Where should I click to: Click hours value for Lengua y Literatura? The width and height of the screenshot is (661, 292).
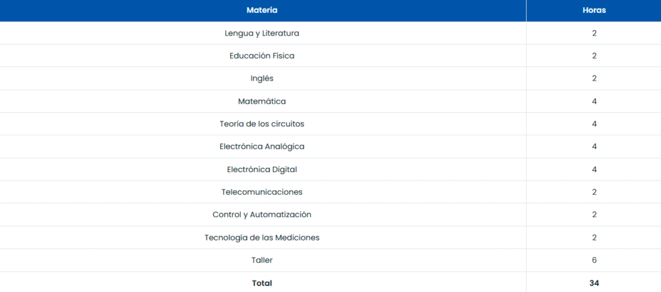(x=594, y=33)
